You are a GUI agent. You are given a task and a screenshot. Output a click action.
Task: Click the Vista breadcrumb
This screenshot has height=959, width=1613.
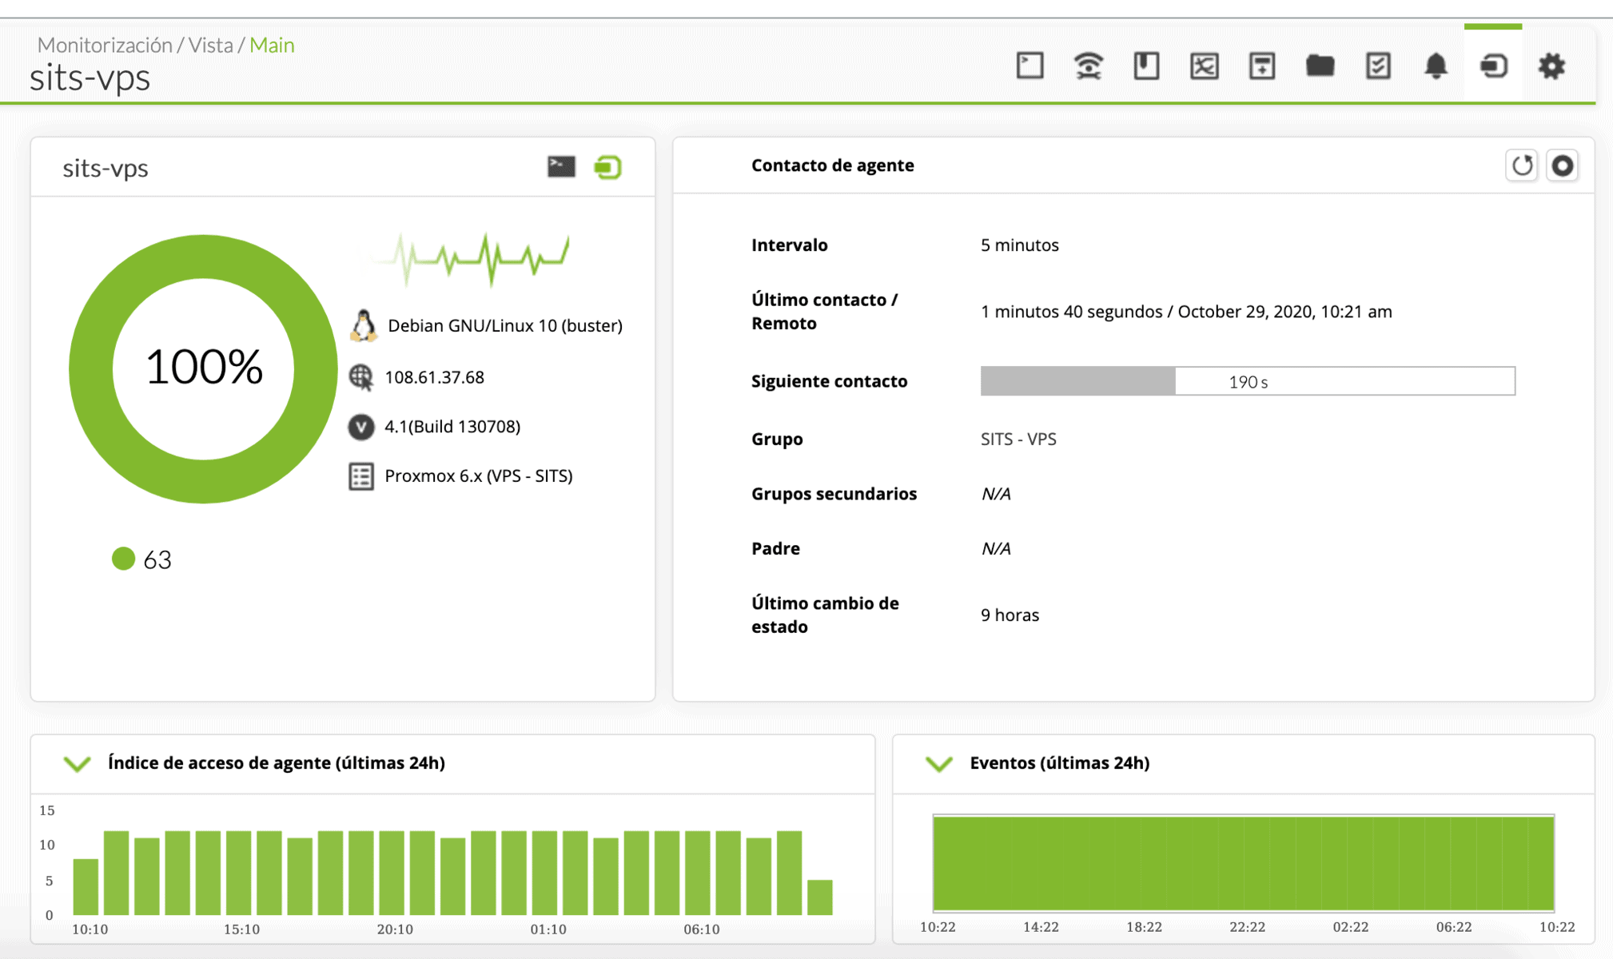point(211,45)
